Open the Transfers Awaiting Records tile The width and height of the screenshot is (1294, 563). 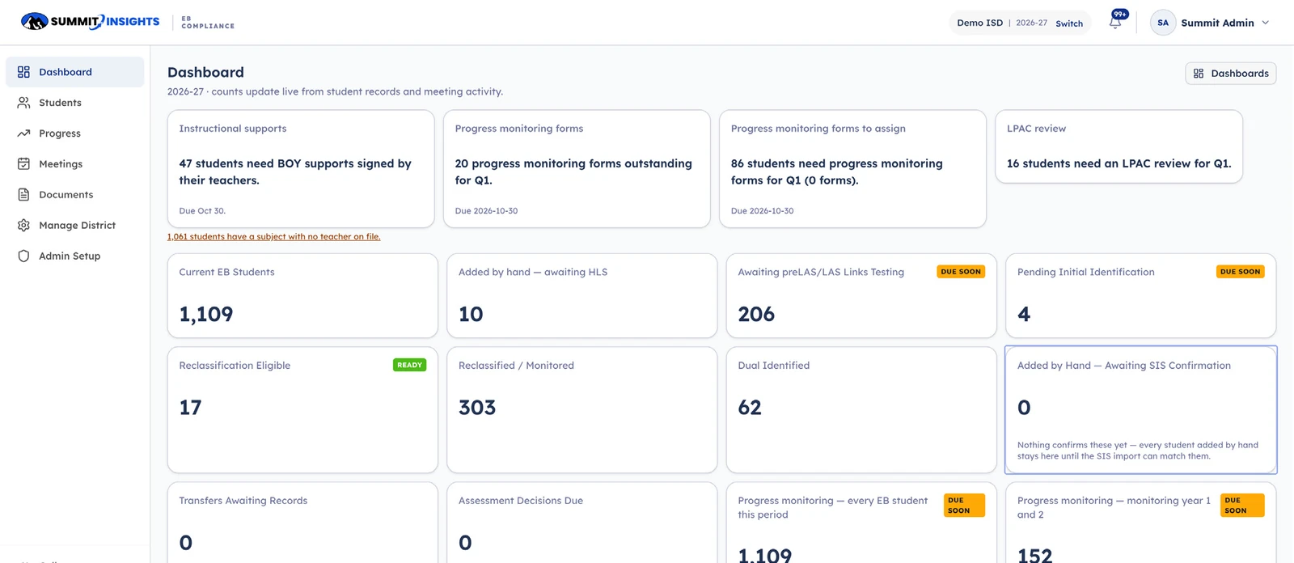(x=302, y=523)
